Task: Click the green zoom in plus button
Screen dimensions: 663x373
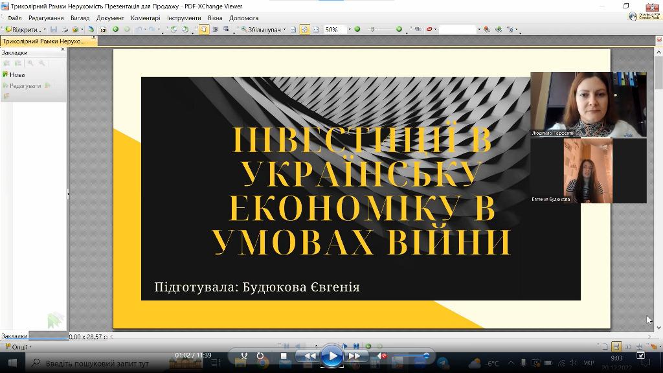Action: (399, 29)
